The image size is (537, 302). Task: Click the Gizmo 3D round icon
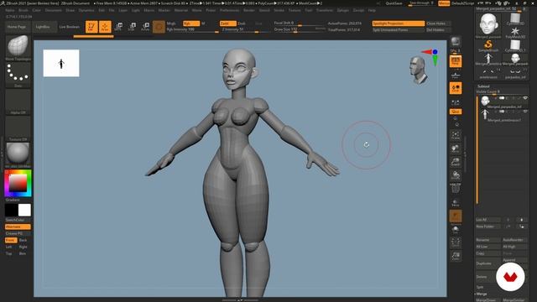tap(159, 27)
